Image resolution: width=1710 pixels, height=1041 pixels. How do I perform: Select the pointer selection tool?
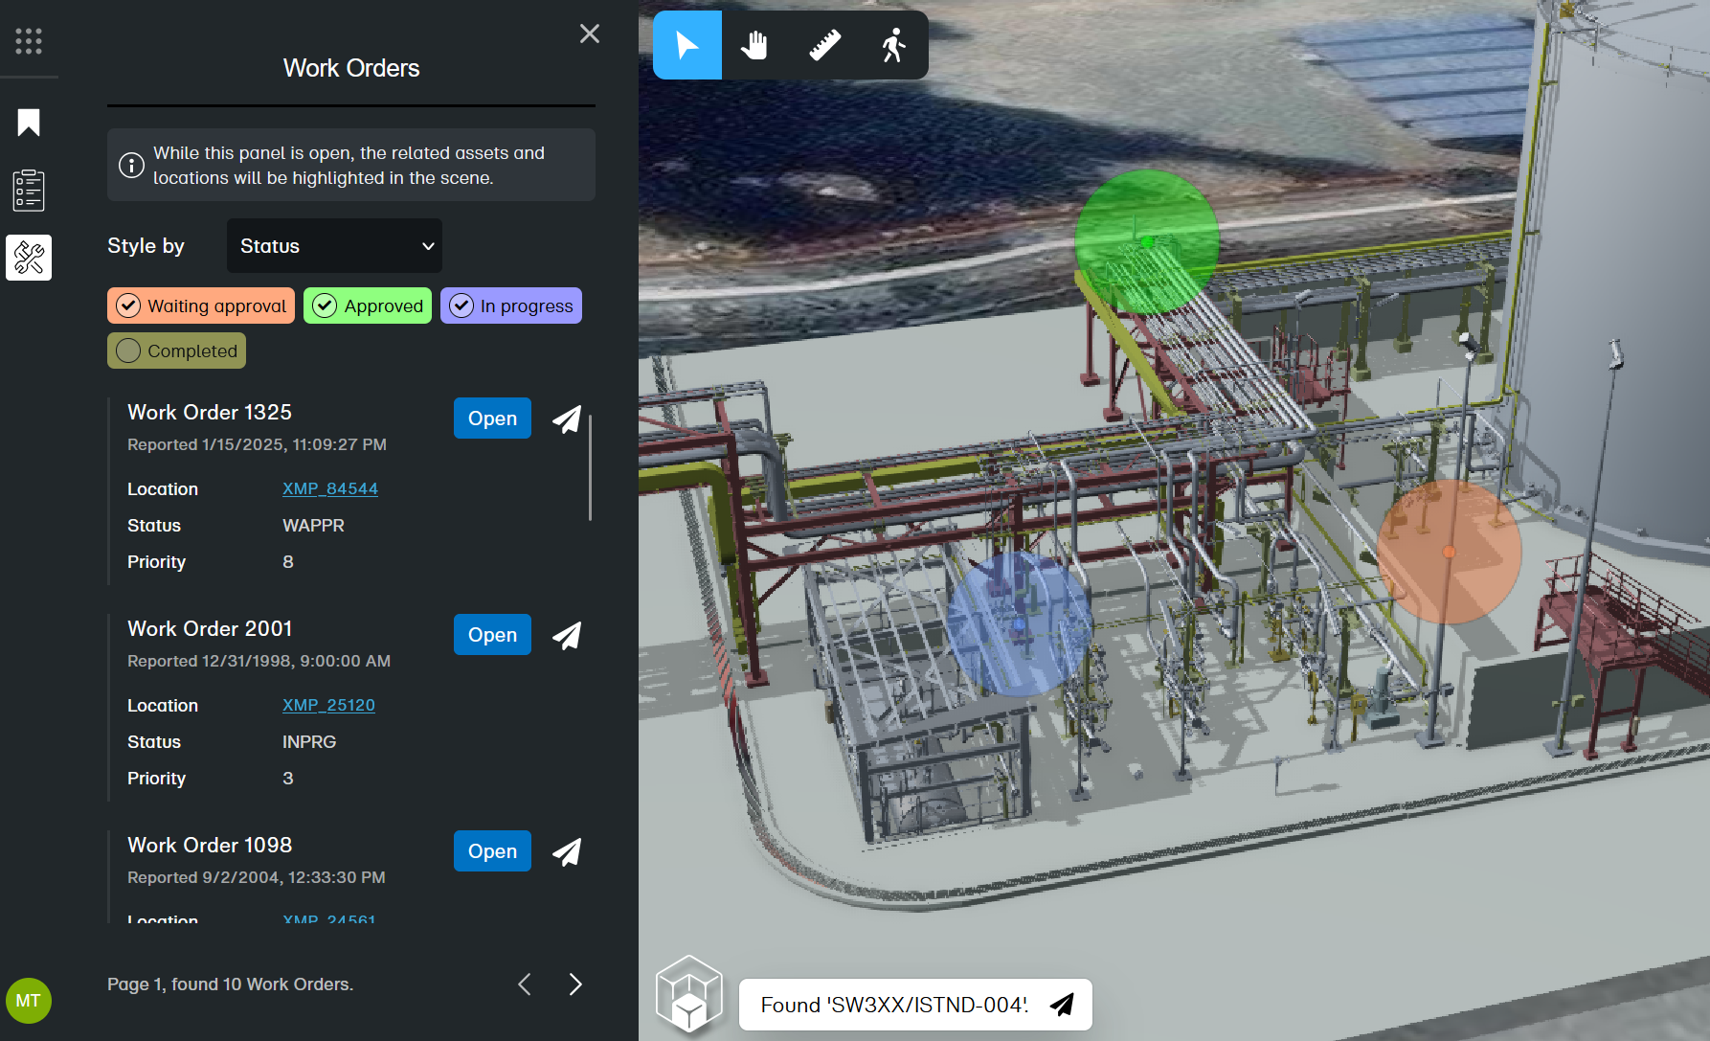point(686,45)
